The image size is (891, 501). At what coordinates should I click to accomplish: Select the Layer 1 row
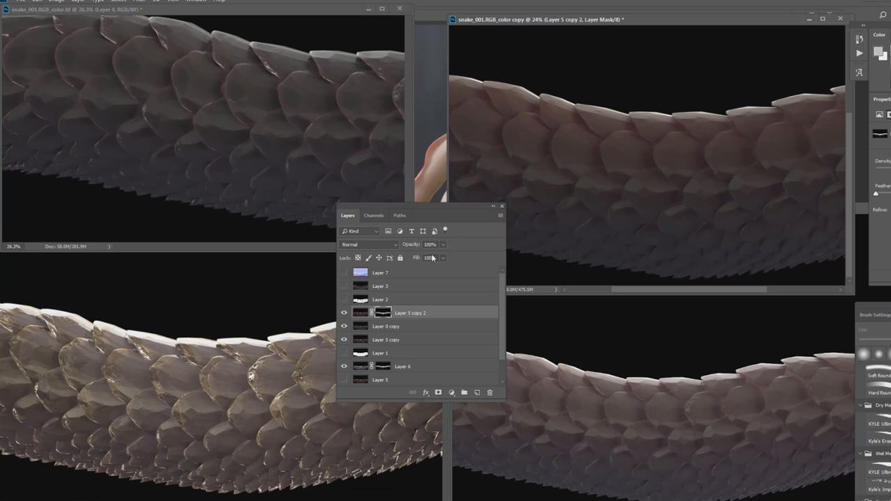tap(418, 353)
